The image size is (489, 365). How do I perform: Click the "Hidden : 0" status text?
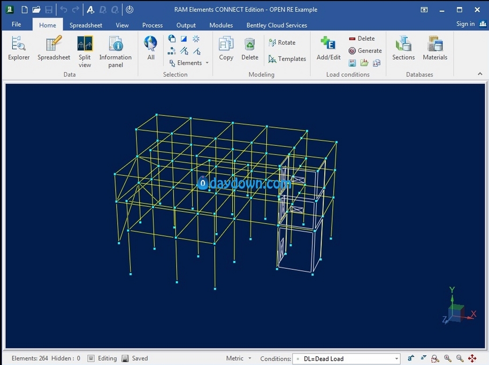65,358
